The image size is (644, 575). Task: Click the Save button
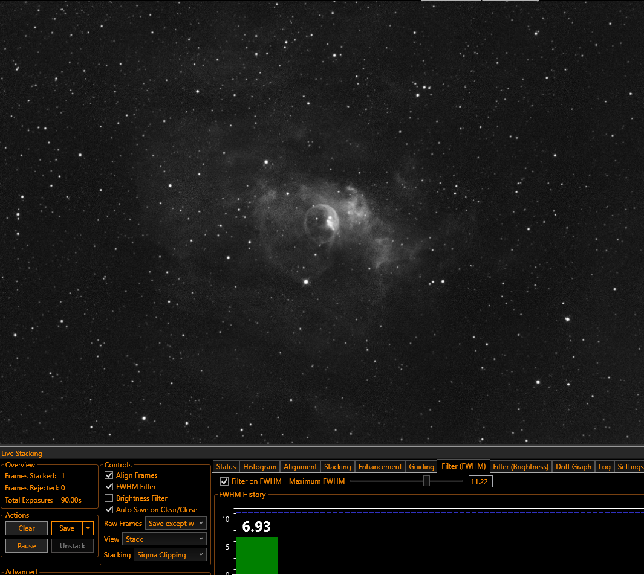click(67, 528)
